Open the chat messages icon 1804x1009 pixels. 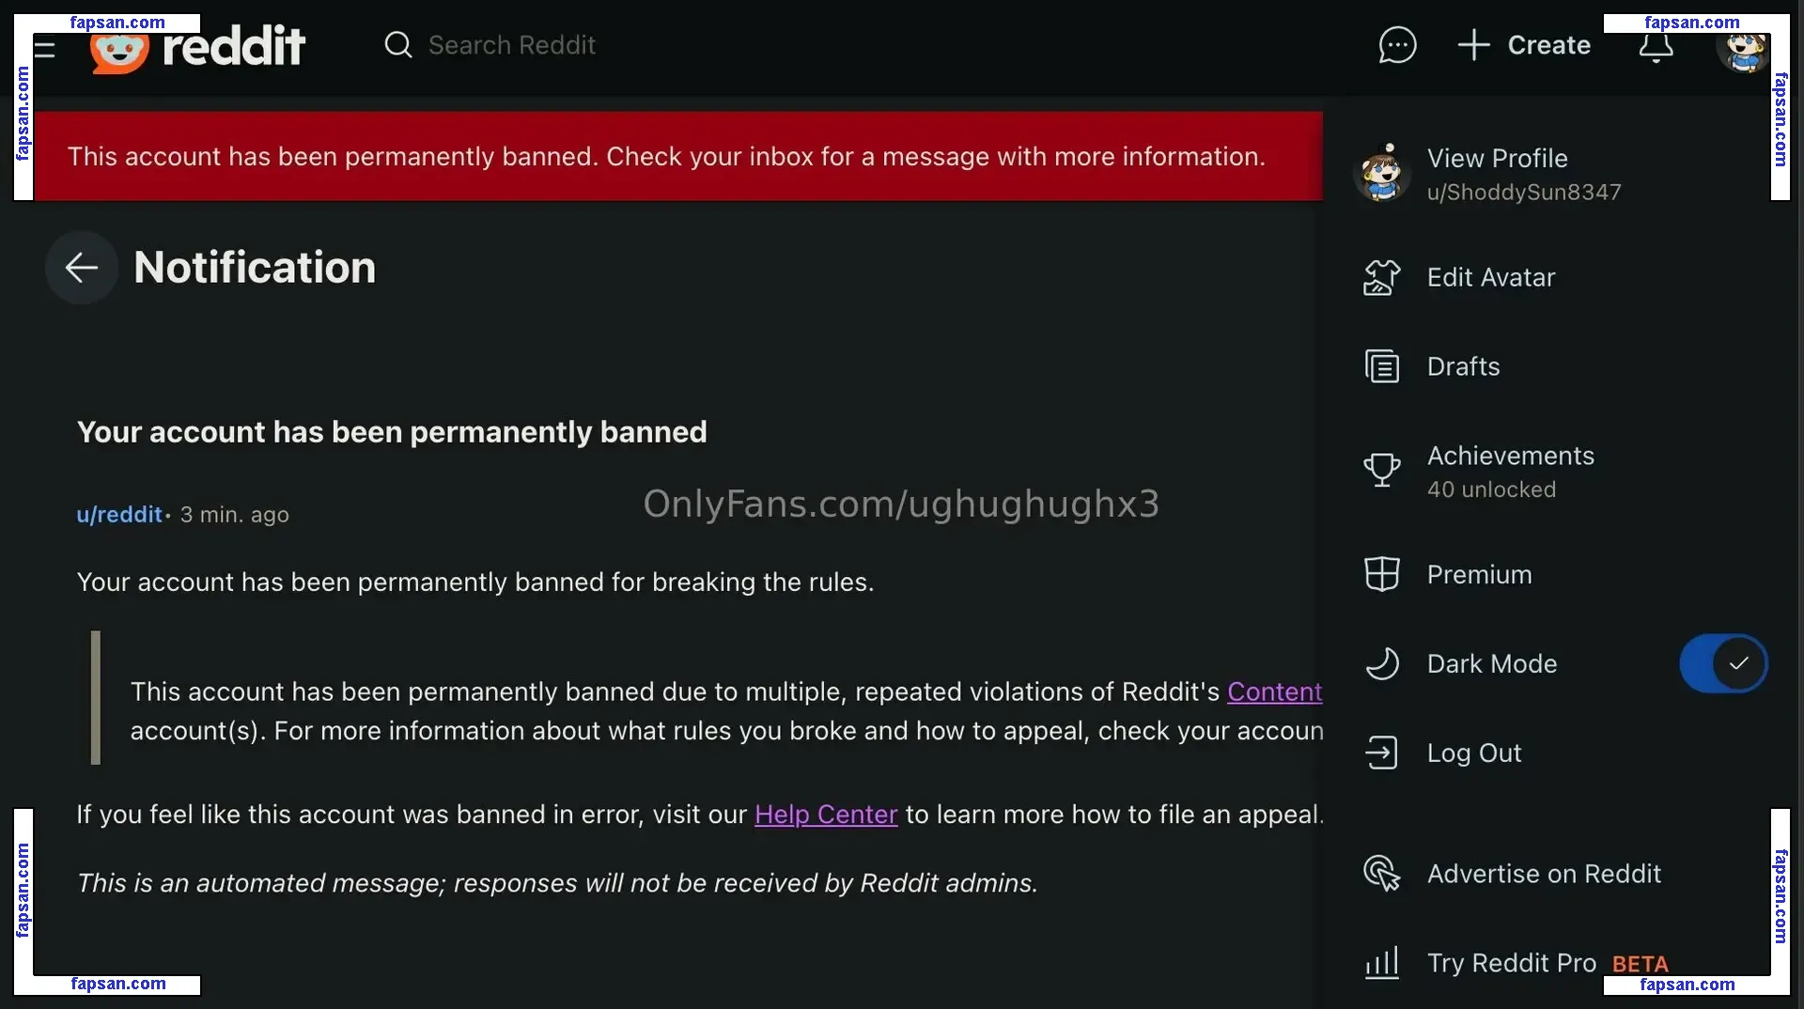pos(1397,45)
